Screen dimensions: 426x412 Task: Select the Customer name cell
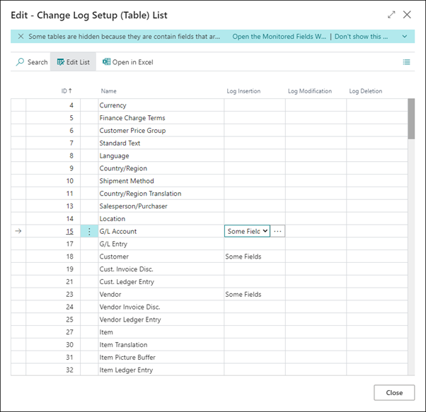[161, 257]
